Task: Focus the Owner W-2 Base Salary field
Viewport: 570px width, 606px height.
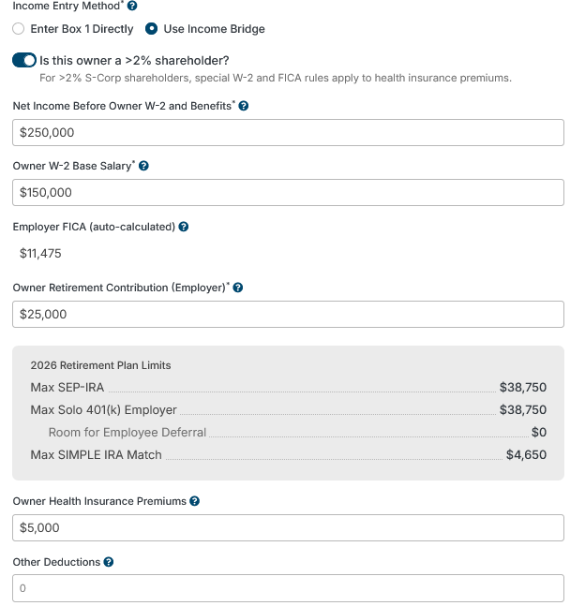Action: [x=289, y=192]
